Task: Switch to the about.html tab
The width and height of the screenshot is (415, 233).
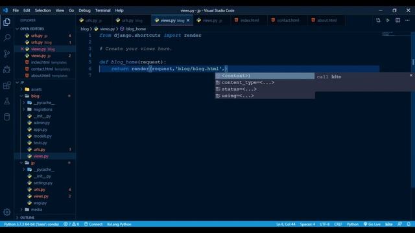Action: pos(326,20)
